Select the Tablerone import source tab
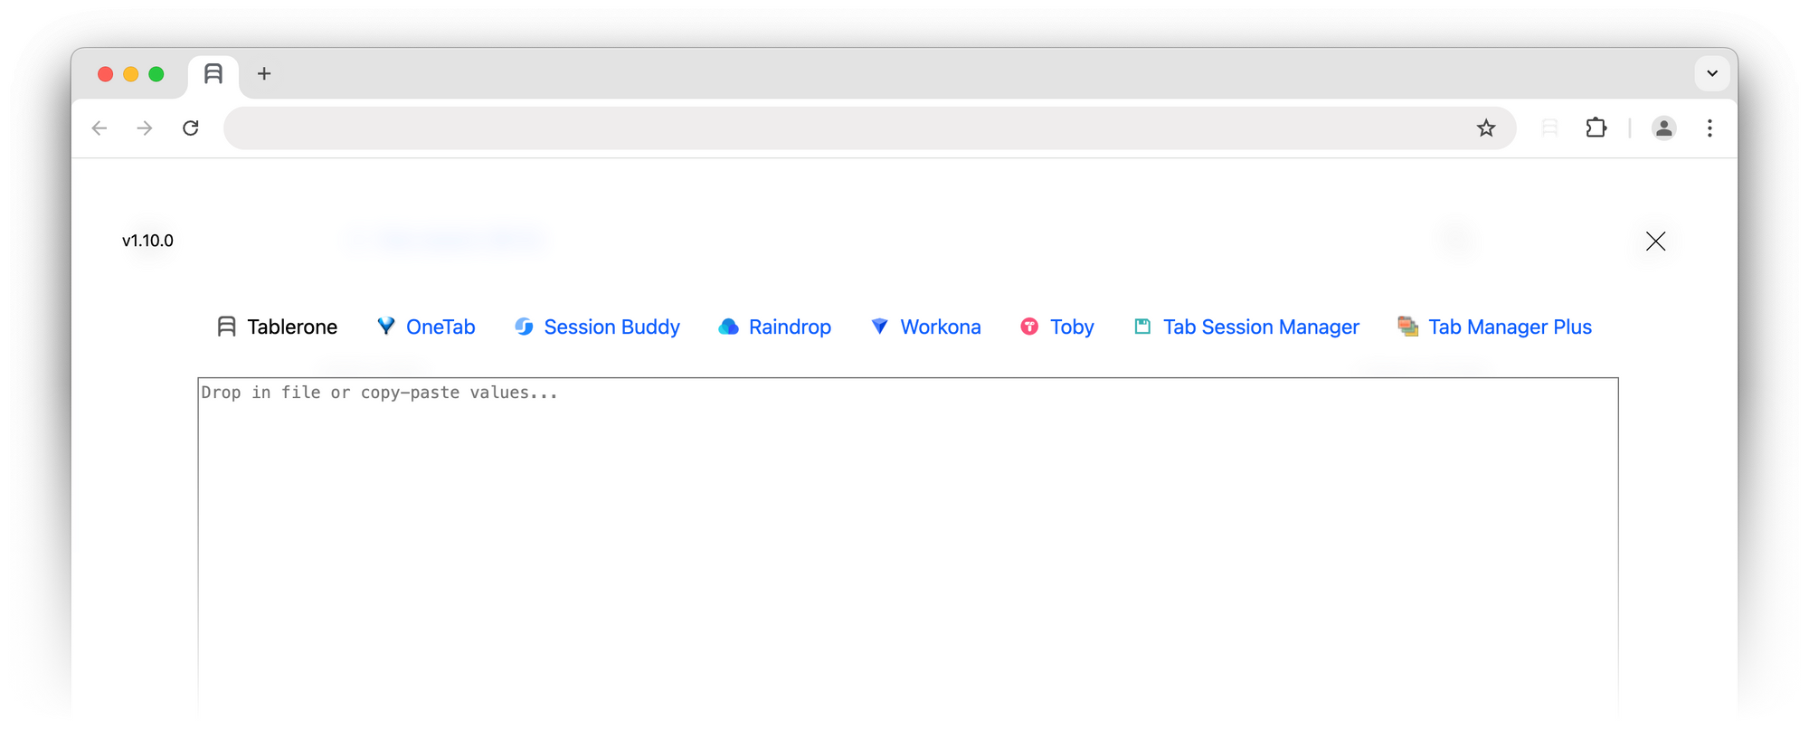This screenshot has height=739, width=1809. (277, 327)
